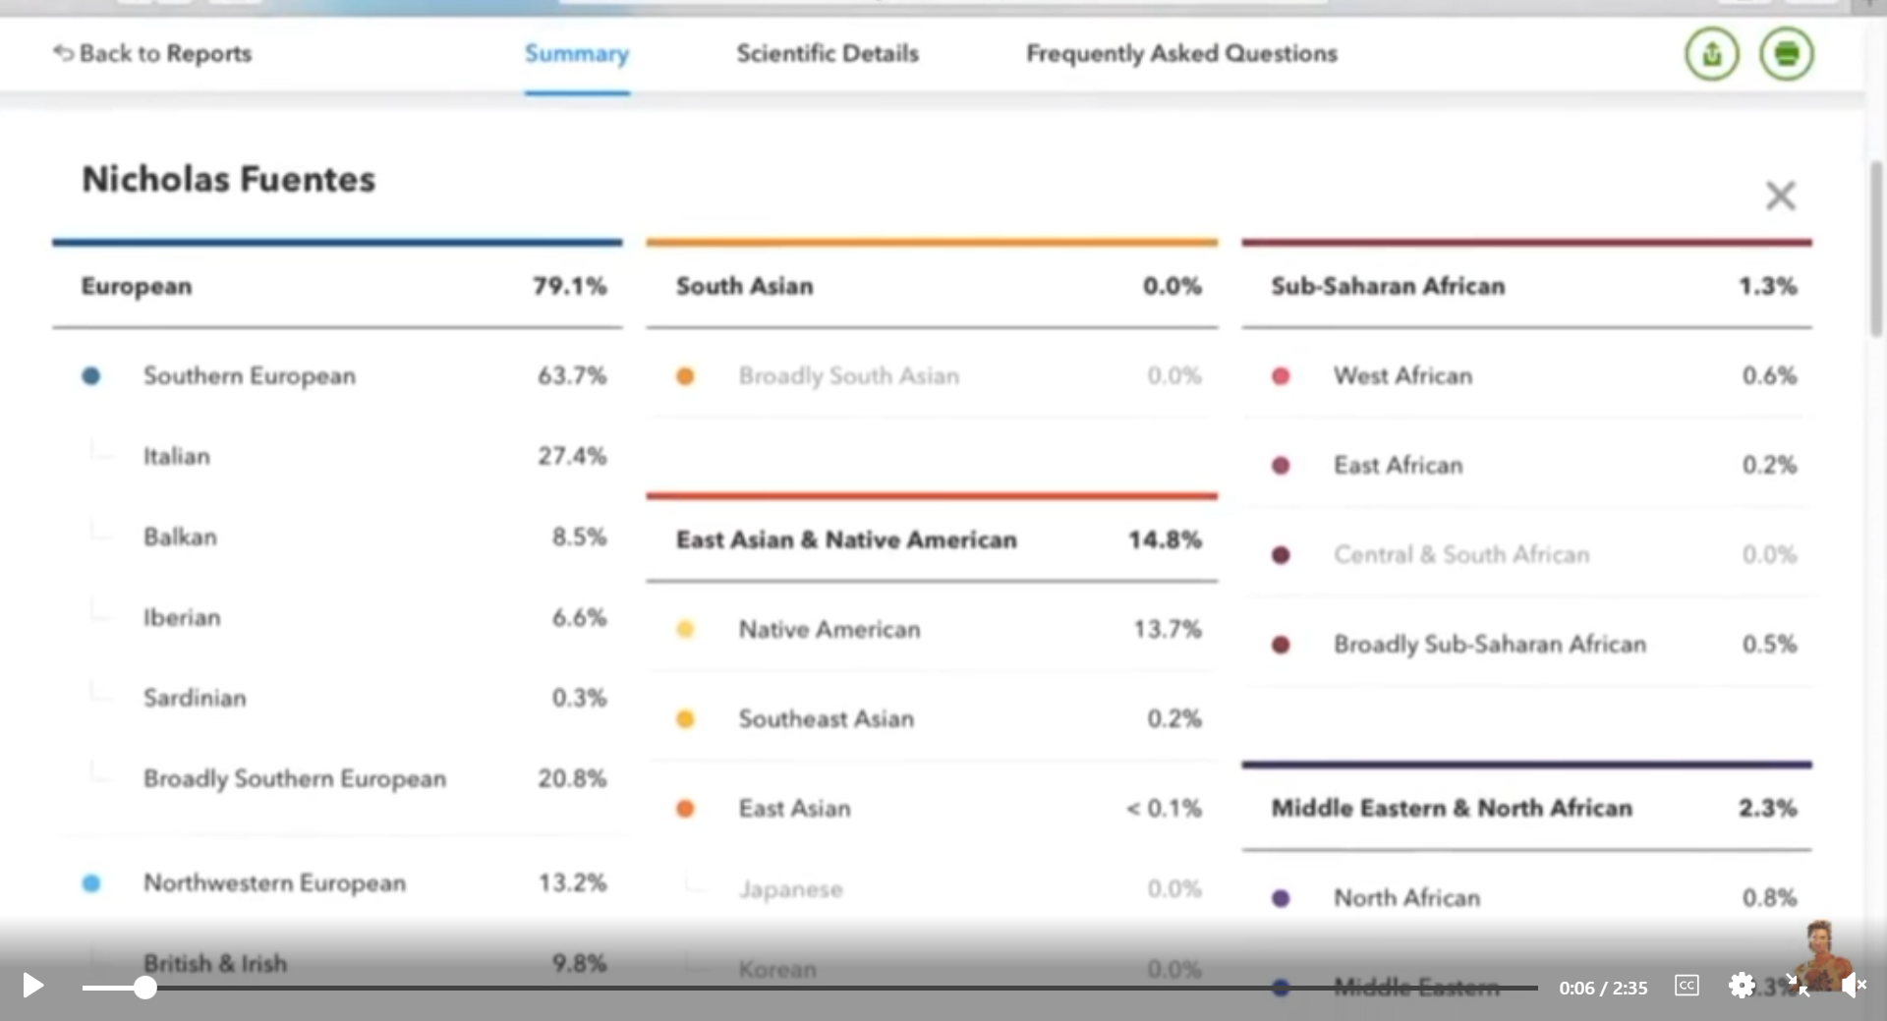Go back to Reports
1887x1021 pixels.
152,53
